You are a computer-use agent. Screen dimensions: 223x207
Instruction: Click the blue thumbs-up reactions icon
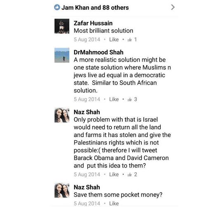click(57, 7)
